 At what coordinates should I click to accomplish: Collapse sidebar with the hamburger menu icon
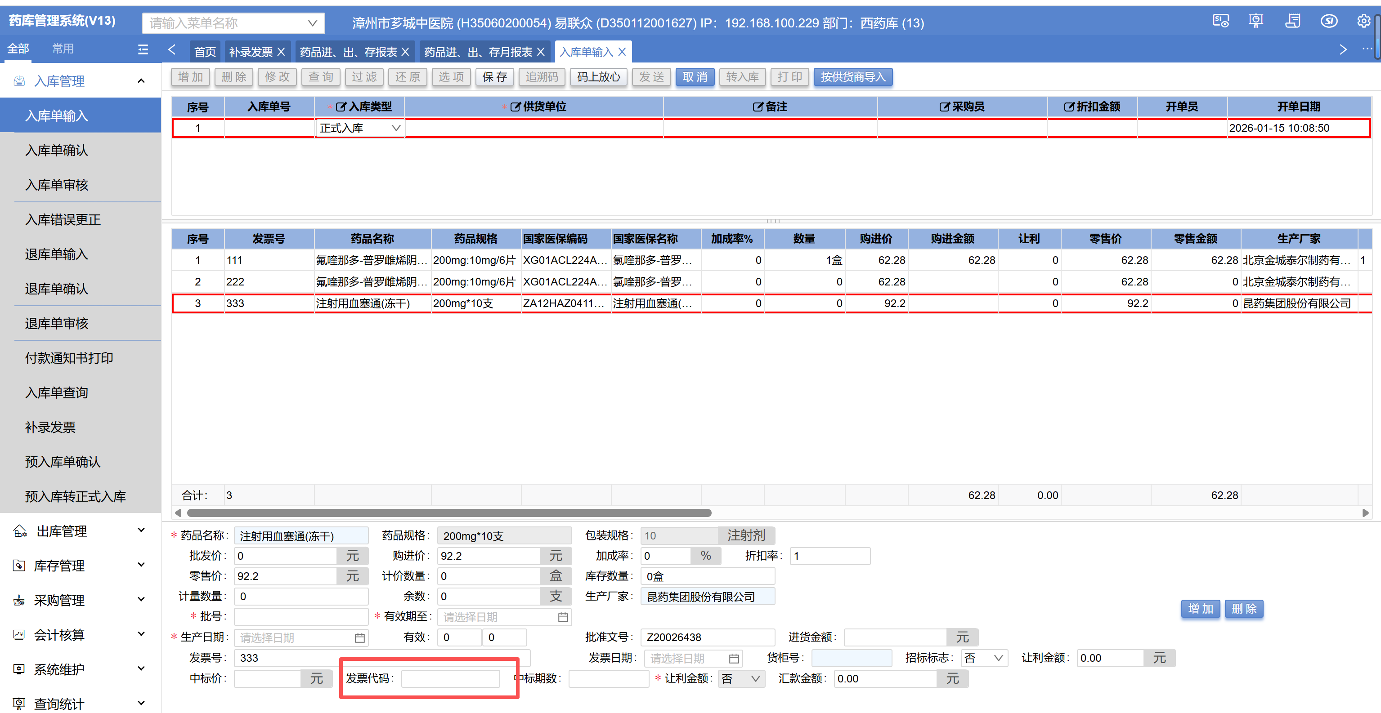[x=143, y=49]
